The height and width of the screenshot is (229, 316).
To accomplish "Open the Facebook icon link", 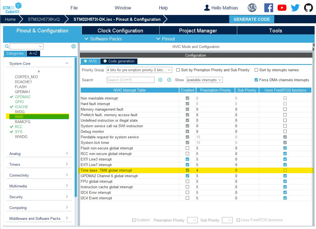I will point(268,8).
